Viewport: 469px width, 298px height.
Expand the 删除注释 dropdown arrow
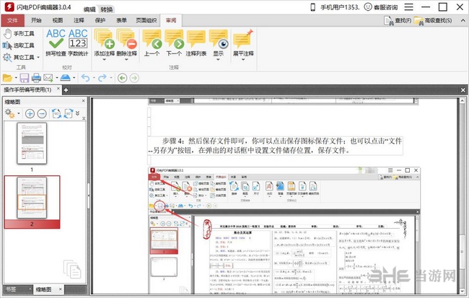point(126,60)
